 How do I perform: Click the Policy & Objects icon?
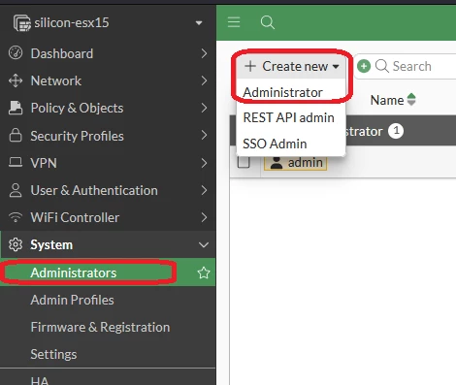coord(16,108)
